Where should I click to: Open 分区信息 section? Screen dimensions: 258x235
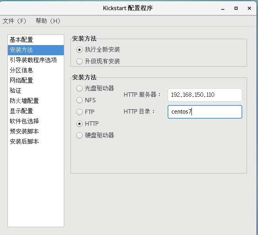click(x=36, y=70)
